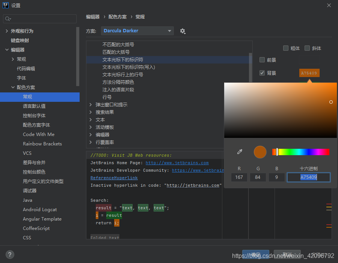Open 控制台字体 settings

tap(34, 116)
